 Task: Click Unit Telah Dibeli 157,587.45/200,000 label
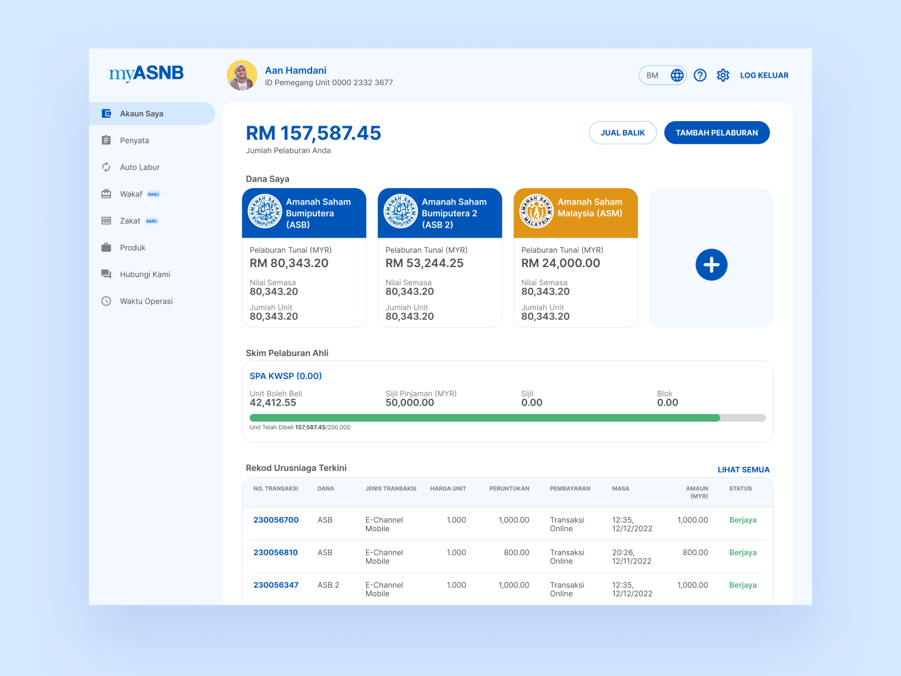300,428
